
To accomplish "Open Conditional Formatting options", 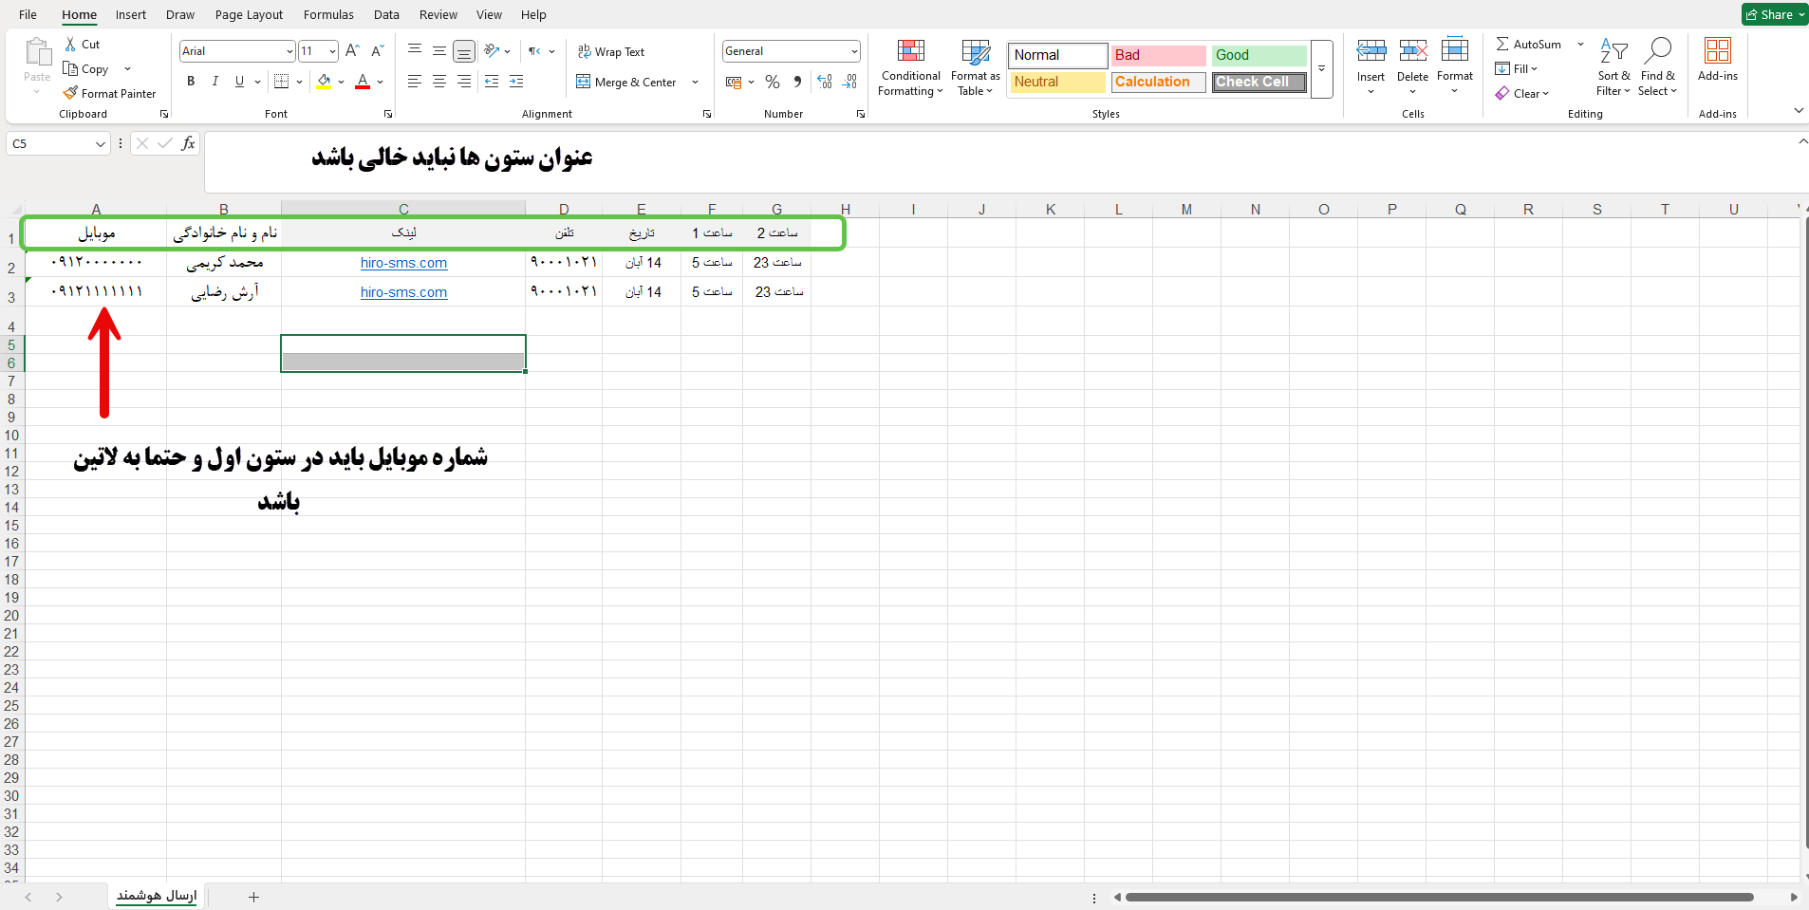I will [908, 67].
